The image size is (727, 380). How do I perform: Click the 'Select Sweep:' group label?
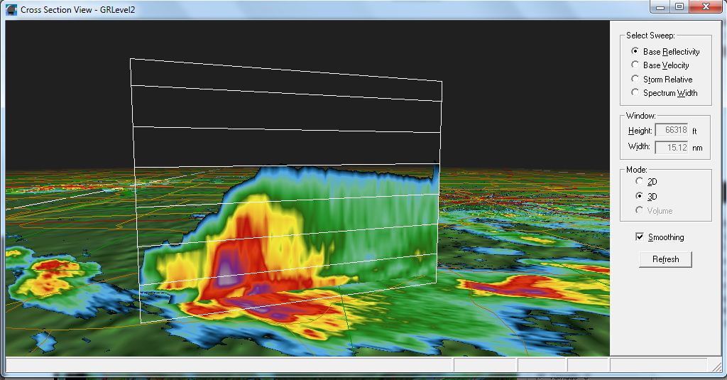pyautogui.click(x=650, y=36)
